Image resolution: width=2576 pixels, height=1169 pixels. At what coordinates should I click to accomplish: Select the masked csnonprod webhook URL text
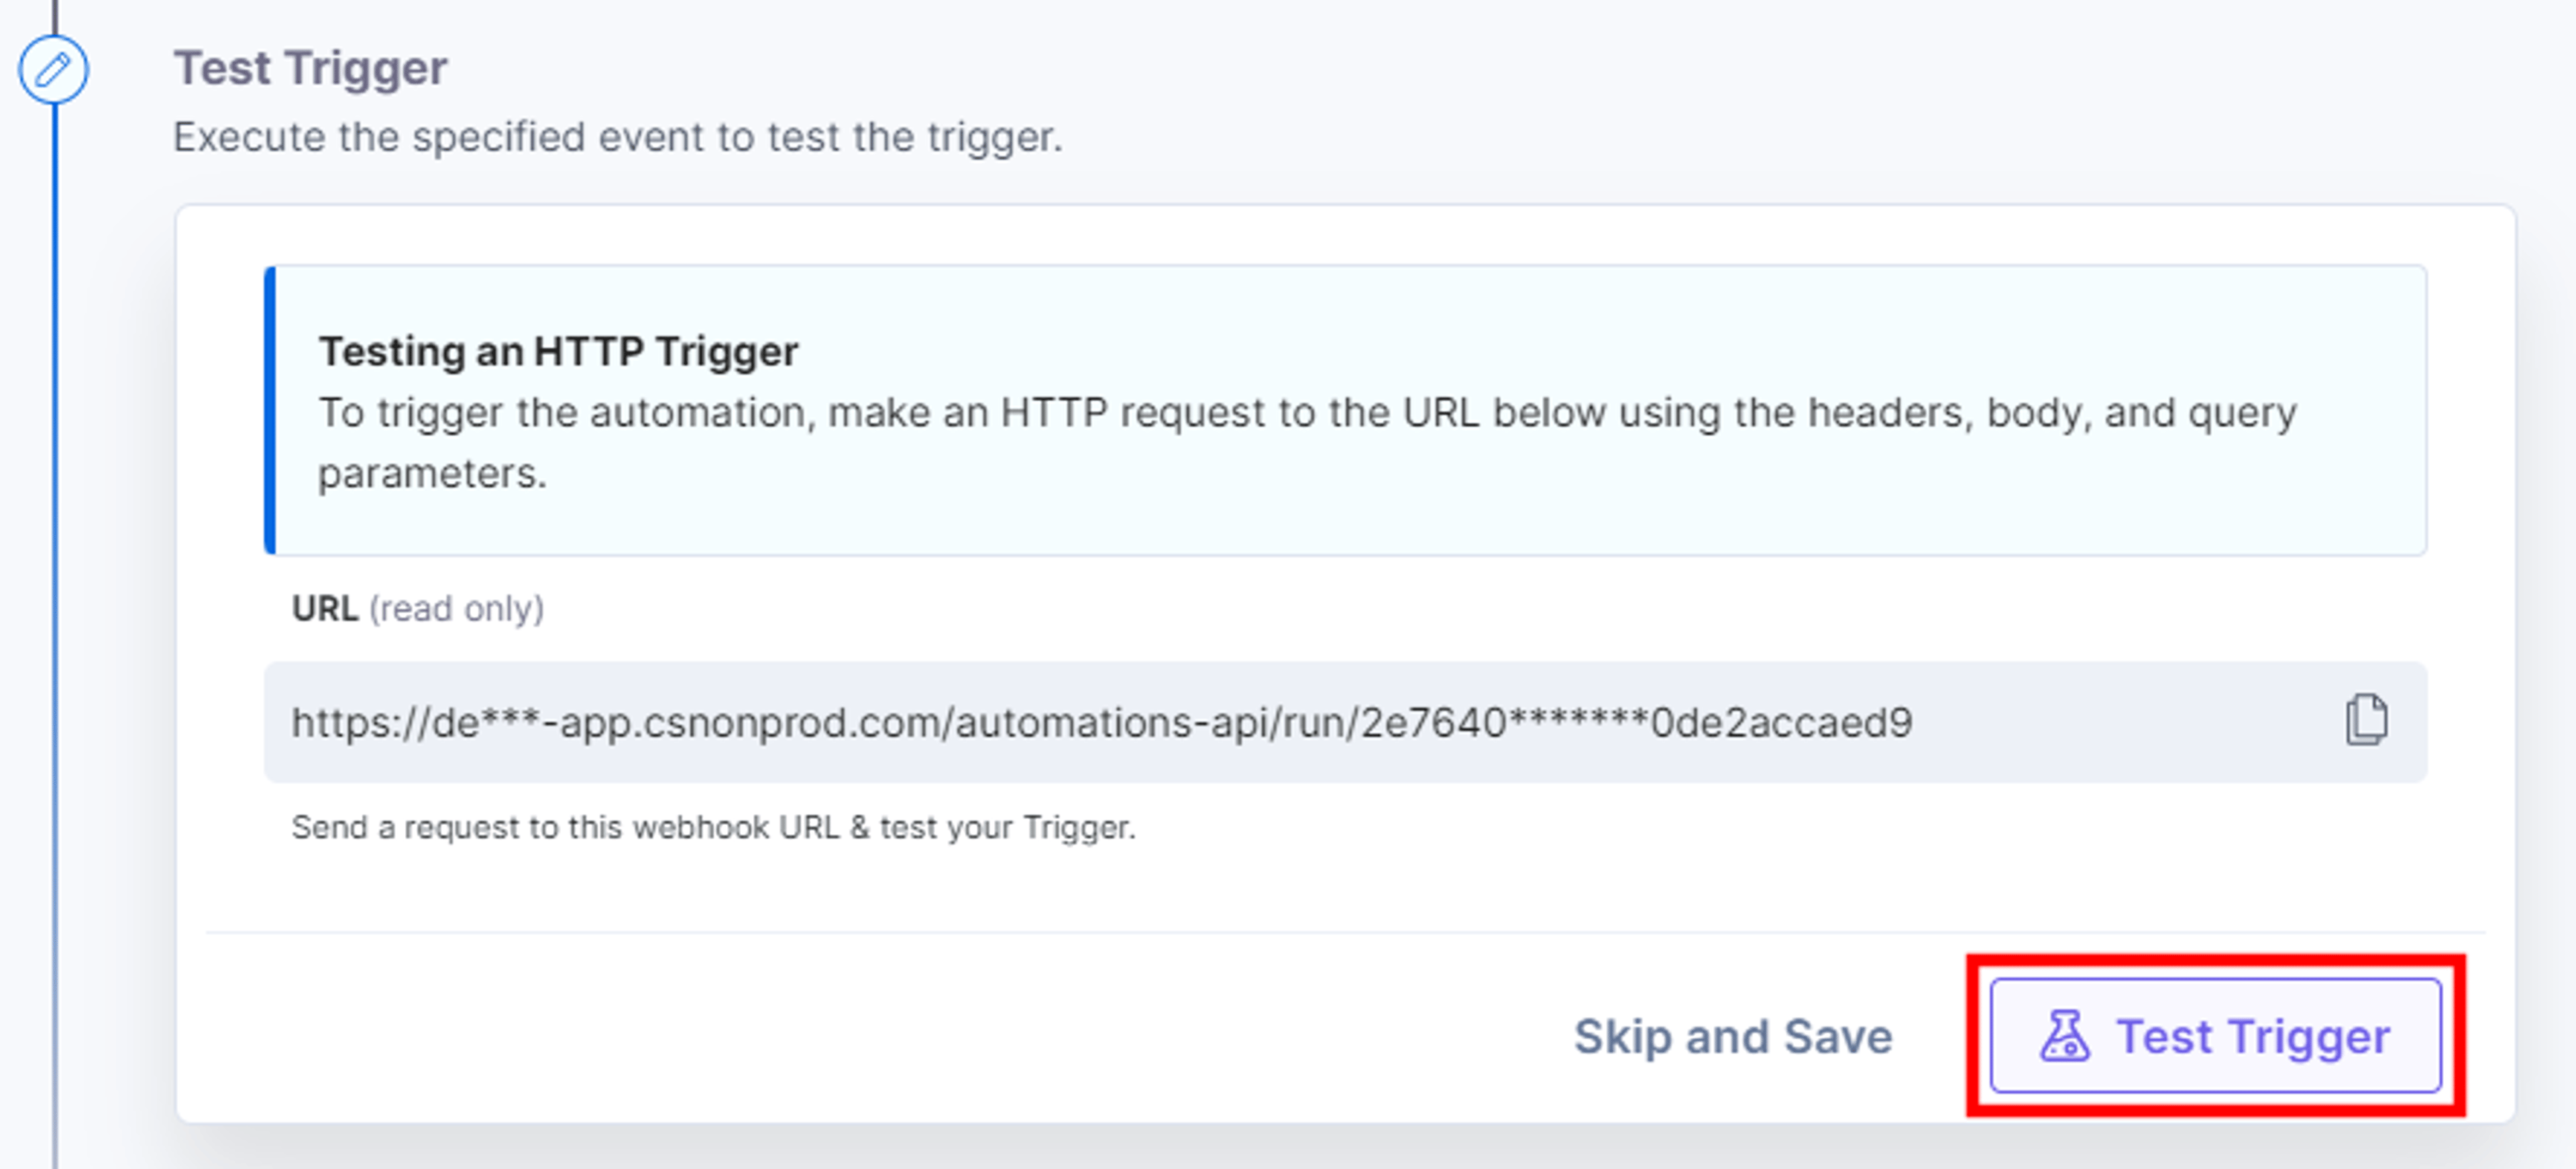(1101, 722)
